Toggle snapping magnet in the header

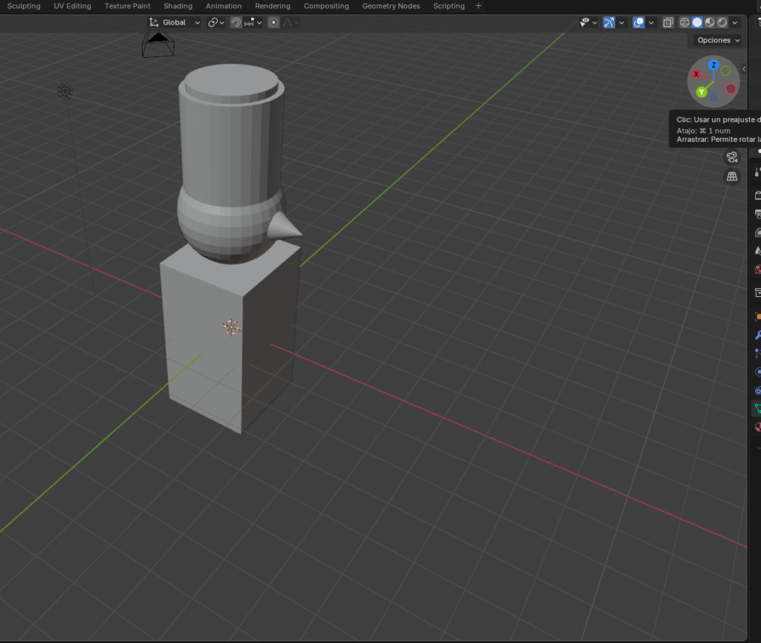[236, 22]
